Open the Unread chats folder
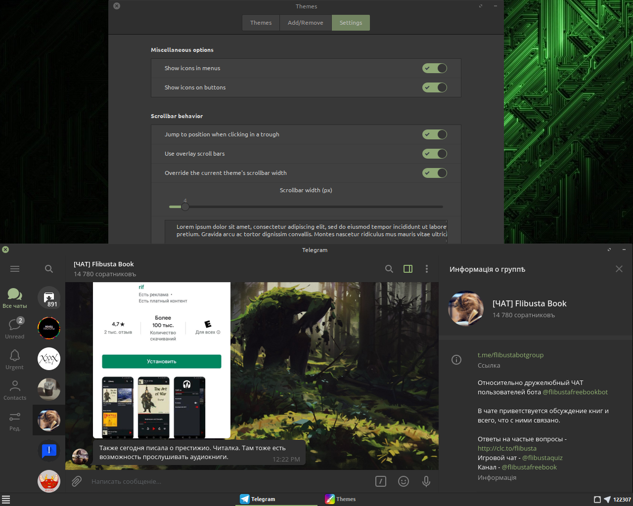The height and width of the screenshot is (506, 633). point(15,329)
